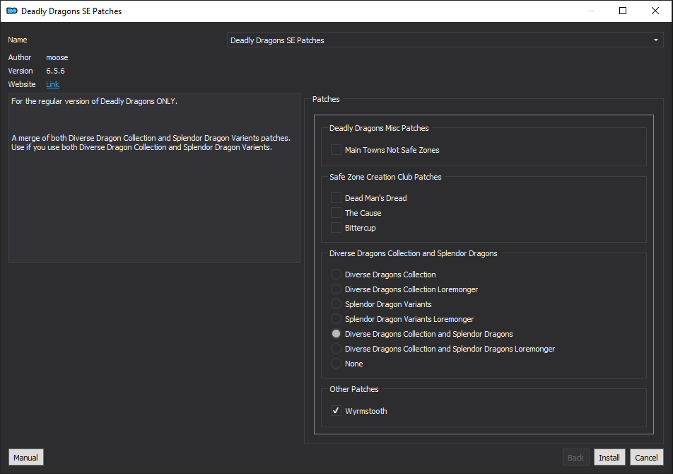Enable the Bittercup patch checkbox
The width and height of the screenshot is (673, 474).
336,228
